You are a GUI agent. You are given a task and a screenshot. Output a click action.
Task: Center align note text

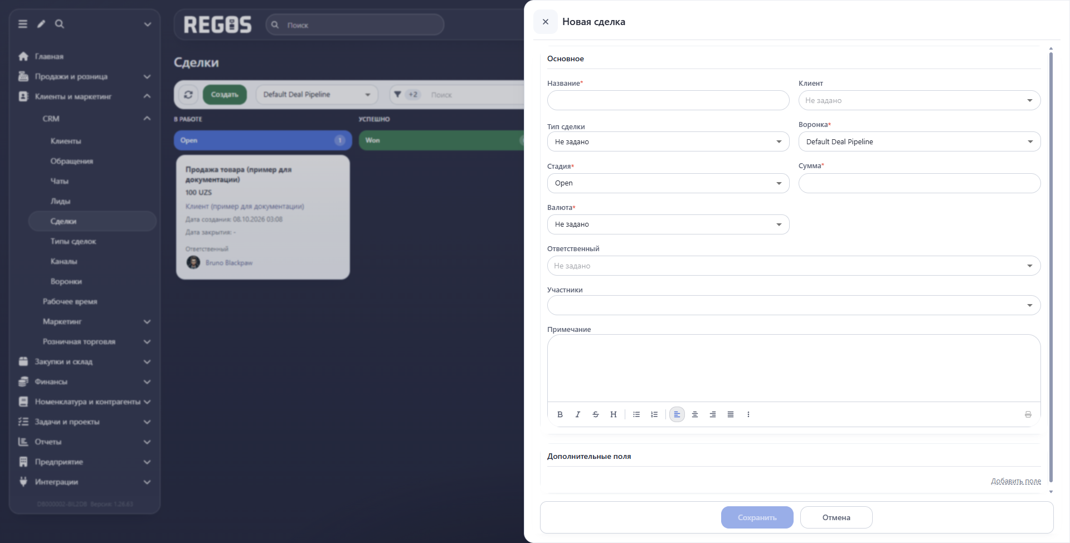695,414
